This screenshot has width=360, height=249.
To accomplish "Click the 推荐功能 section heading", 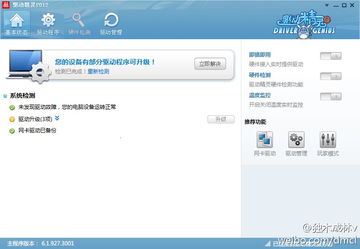I will tap(255, 122).
